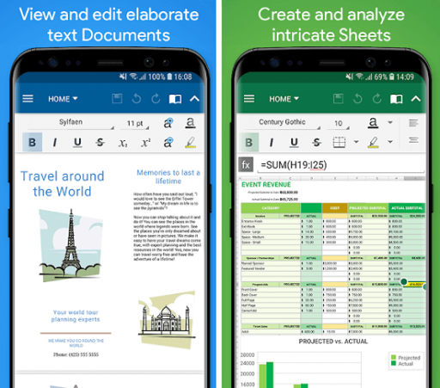
Task: Undo button in Sheets app
Action: (357, 99)
